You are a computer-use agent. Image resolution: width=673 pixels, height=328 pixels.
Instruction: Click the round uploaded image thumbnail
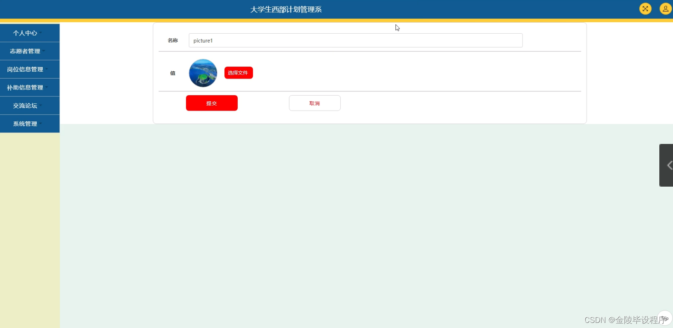(x=203, y=73)
